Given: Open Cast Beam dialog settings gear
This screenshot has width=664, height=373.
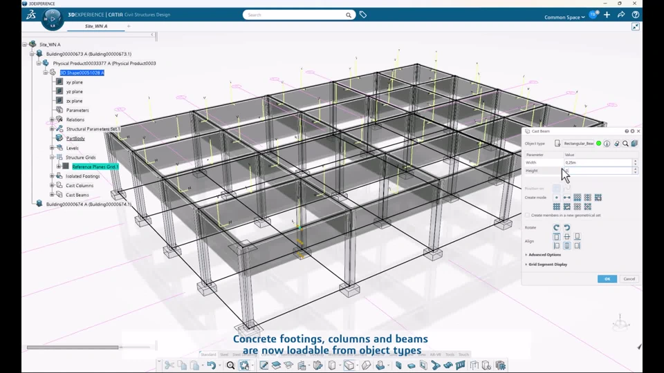Looking at the screenshot, I should point(633,131).
